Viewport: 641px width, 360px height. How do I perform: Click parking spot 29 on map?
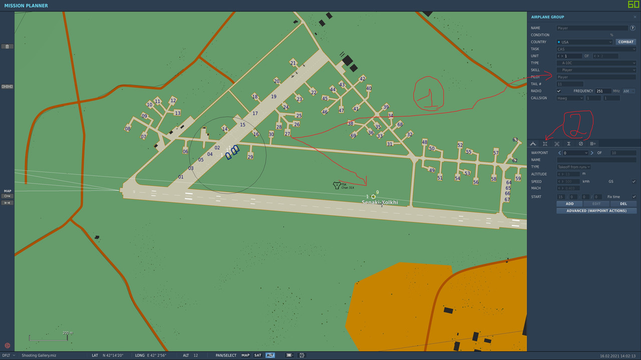[x=250, y=157]
